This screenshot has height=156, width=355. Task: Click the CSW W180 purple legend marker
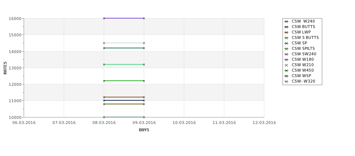click(287, 60)
